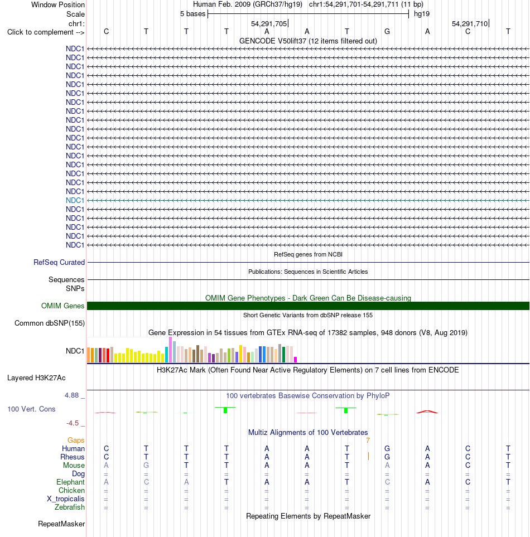This screenshot has height=537, width=530.
Task: Click the Human alignment row label
Action: (73, 449)
